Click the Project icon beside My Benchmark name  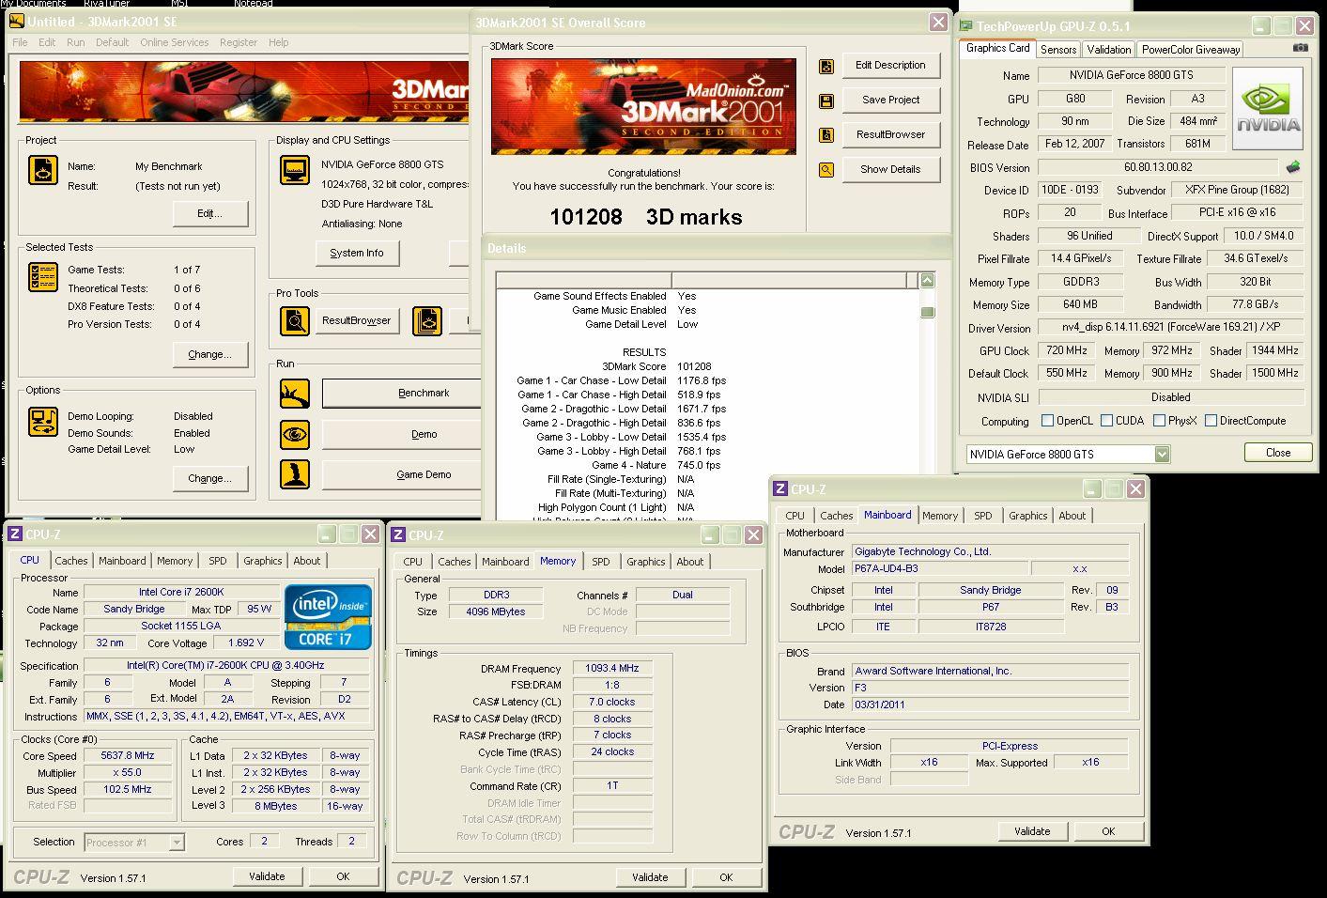43,170
